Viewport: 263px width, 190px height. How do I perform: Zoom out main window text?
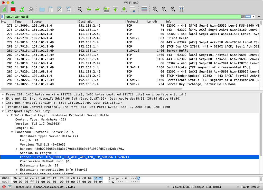tap(164, 9)
